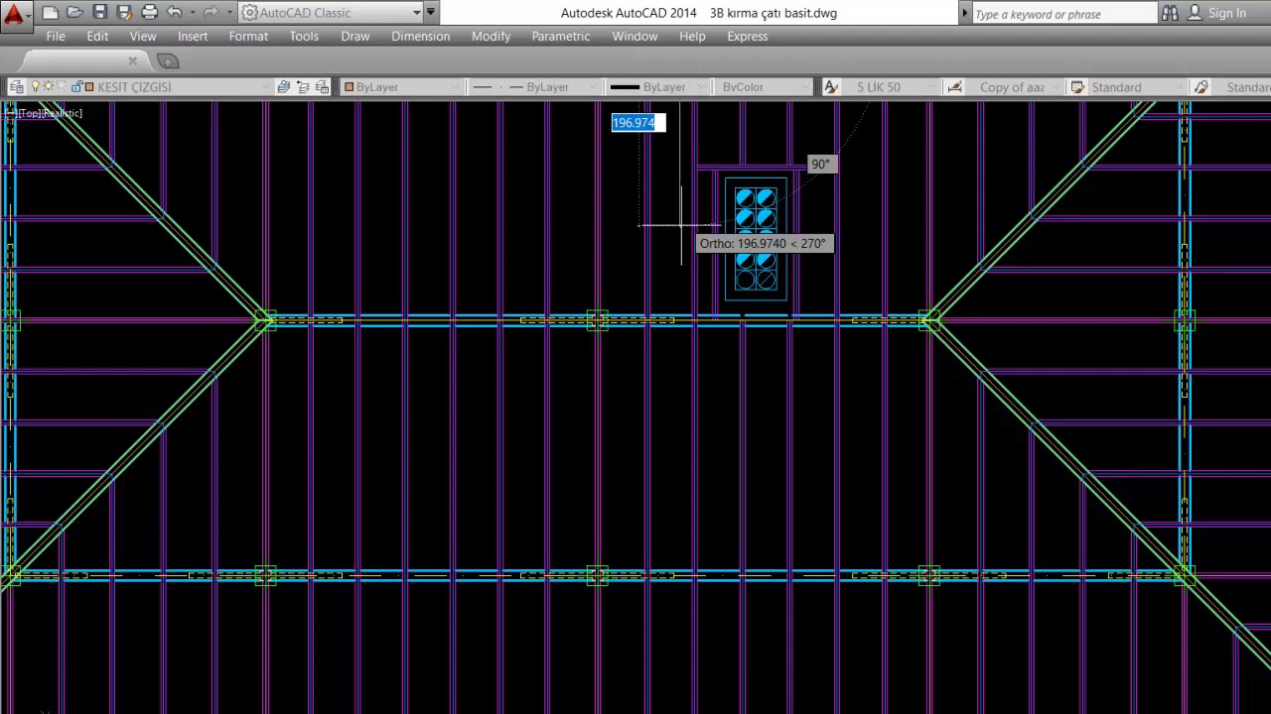This screenshot has height=714, width=1271.
Task: Open the KESİT ÇİZGİSİ layer dropdown
Action: (x=149, y=87)
